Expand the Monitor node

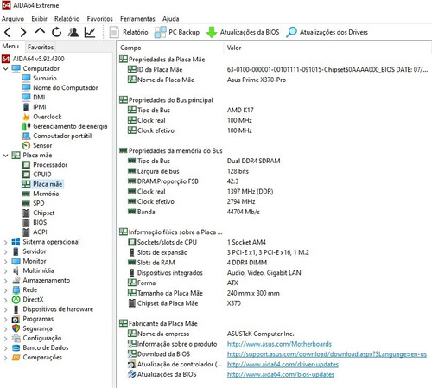click(5, 262)
